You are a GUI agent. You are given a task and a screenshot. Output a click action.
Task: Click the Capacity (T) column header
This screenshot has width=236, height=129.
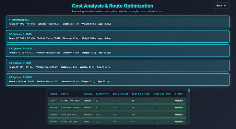[102, 94]
